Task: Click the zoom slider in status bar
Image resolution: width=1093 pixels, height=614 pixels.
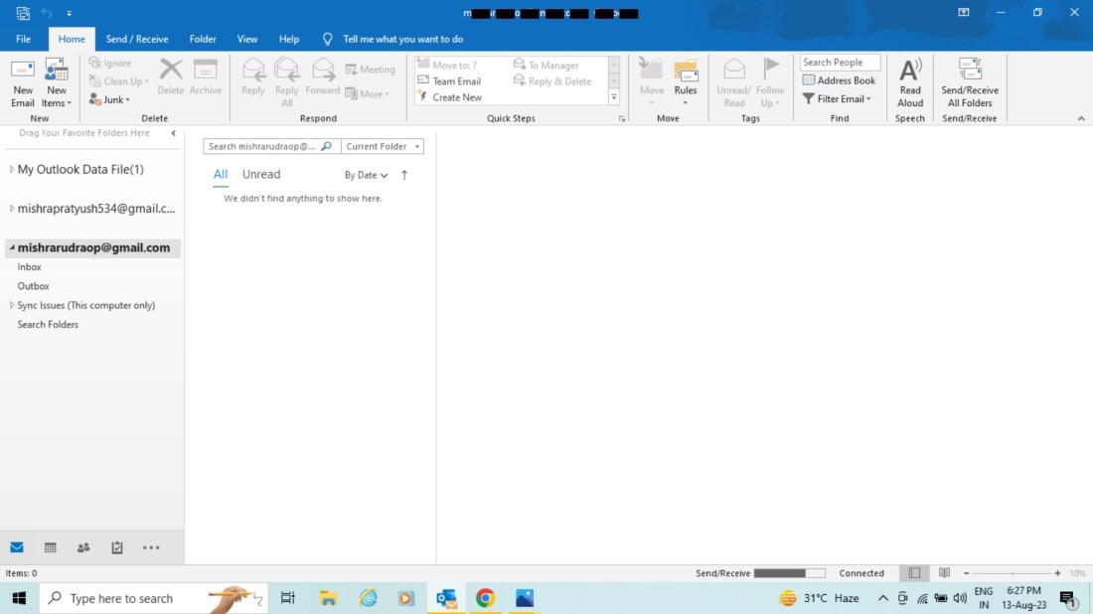Action: (1013, 573)
